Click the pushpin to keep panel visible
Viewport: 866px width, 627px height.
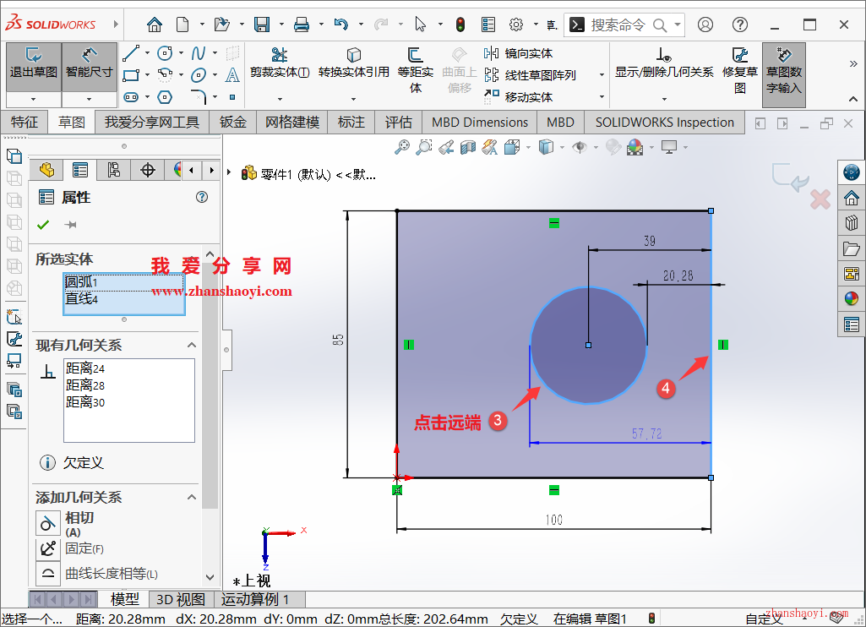(71, 225)
